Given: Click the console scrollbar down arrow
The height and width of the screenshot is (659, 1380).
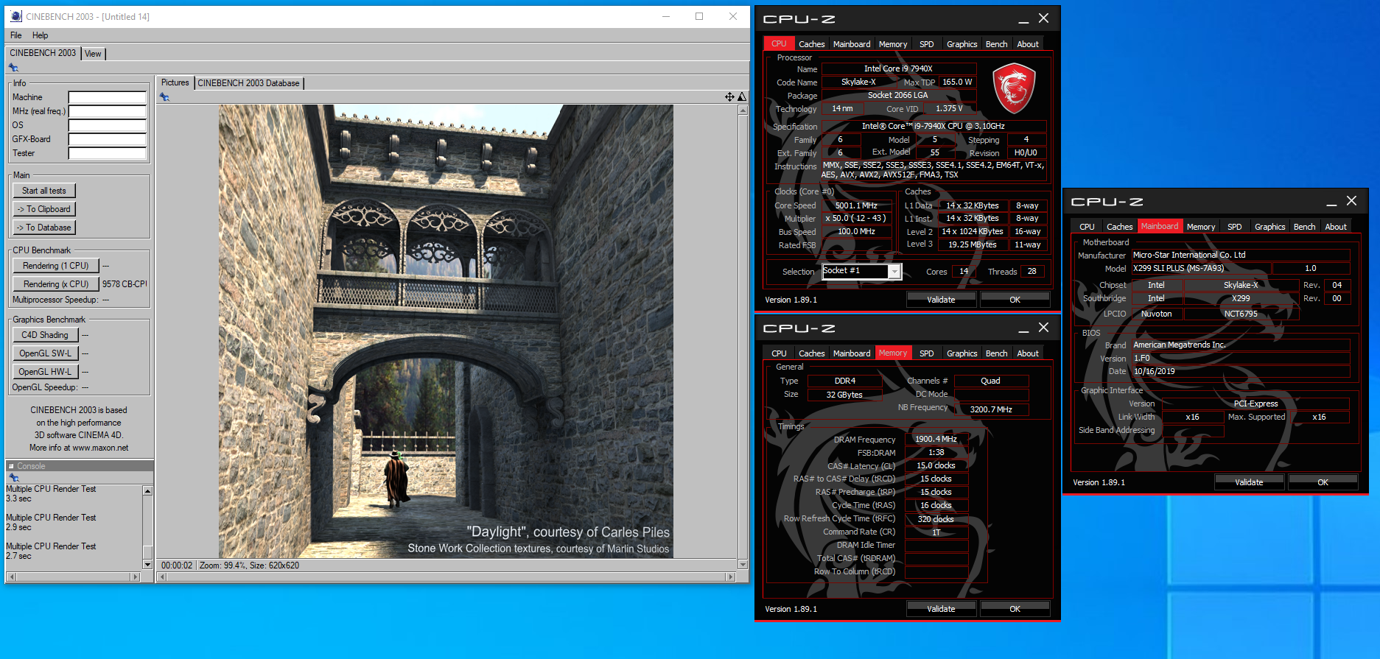Looking at the screenshot, I should tap(147, 565).
